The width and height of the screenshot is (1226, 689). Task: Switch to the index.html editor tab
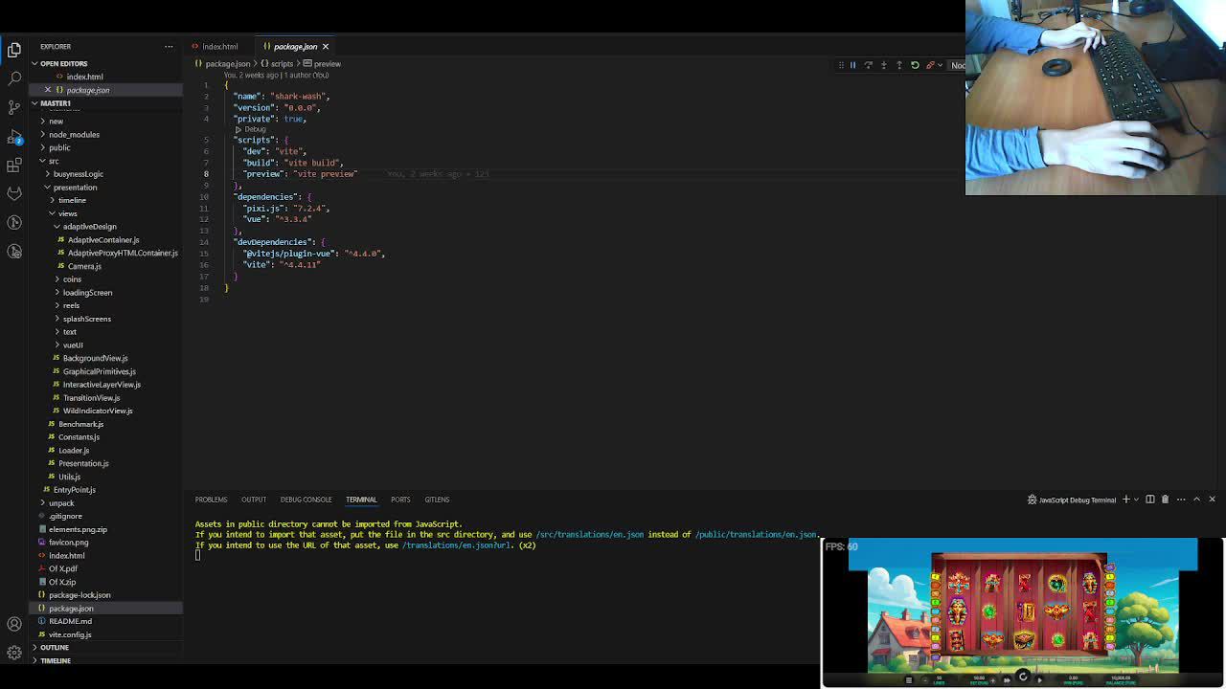220,46
